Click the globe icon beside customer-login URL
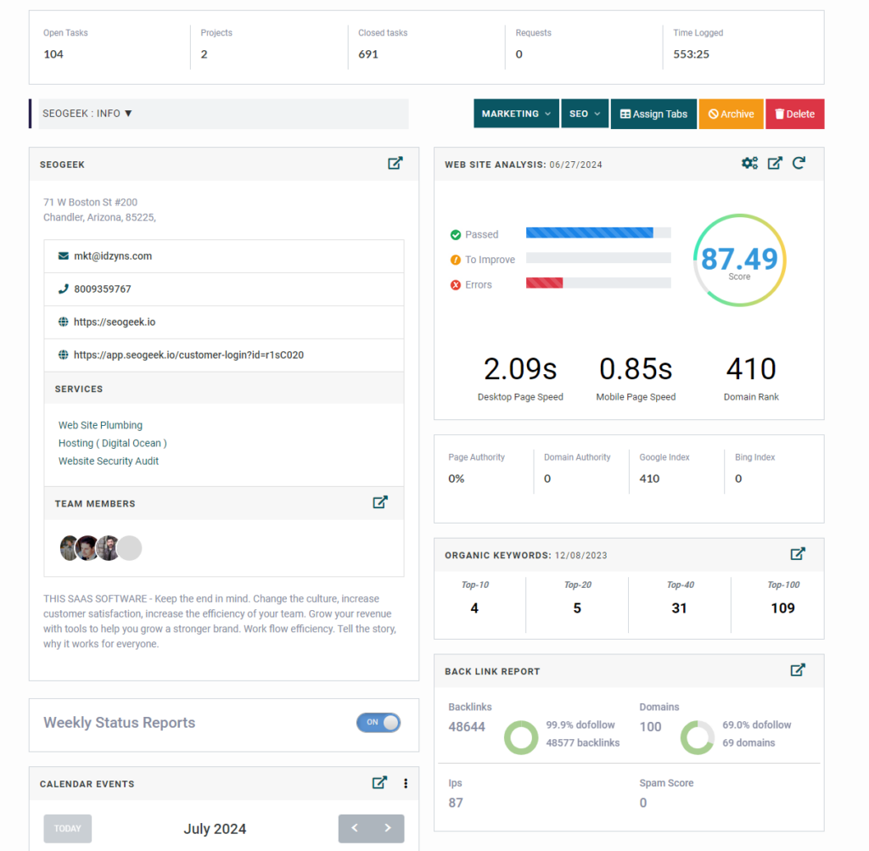The height and width of the screenshot is (851, 869). point(64,355)
